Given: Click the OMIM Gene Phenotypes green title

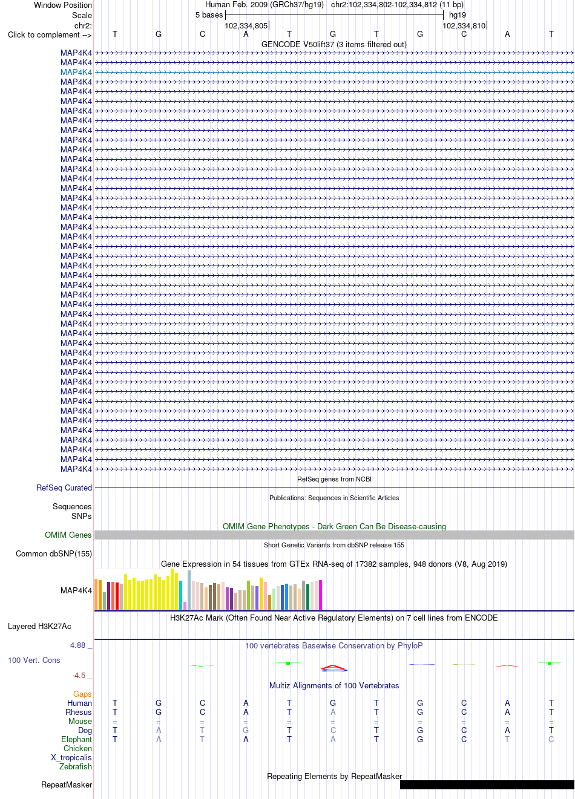Looking at the screenshot, I should pos(334,526).
